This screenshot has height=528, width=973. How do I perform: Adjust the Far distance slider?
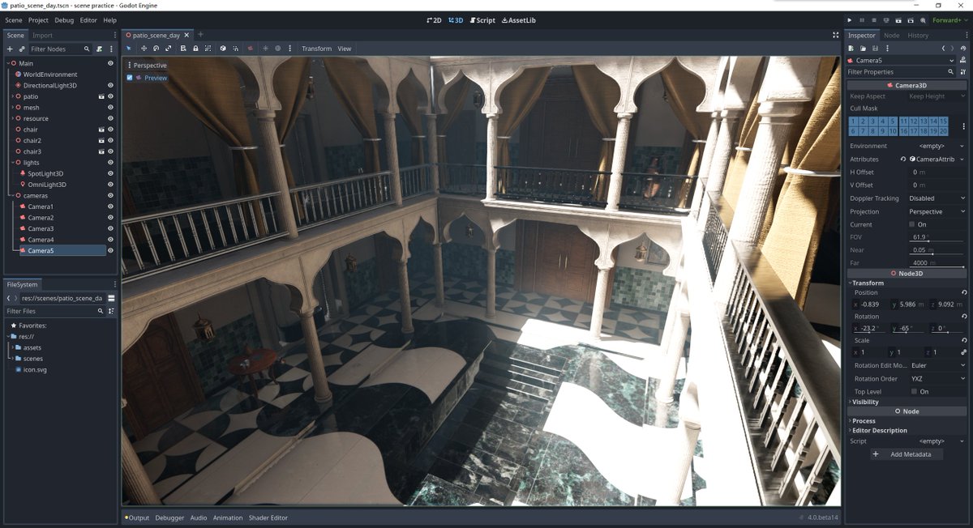[x=937, y=262]
